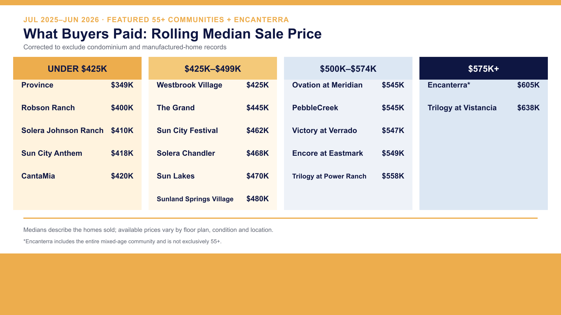561x315 pixels.
Task: Select the Encanterra footnote text
Action: 122,242
